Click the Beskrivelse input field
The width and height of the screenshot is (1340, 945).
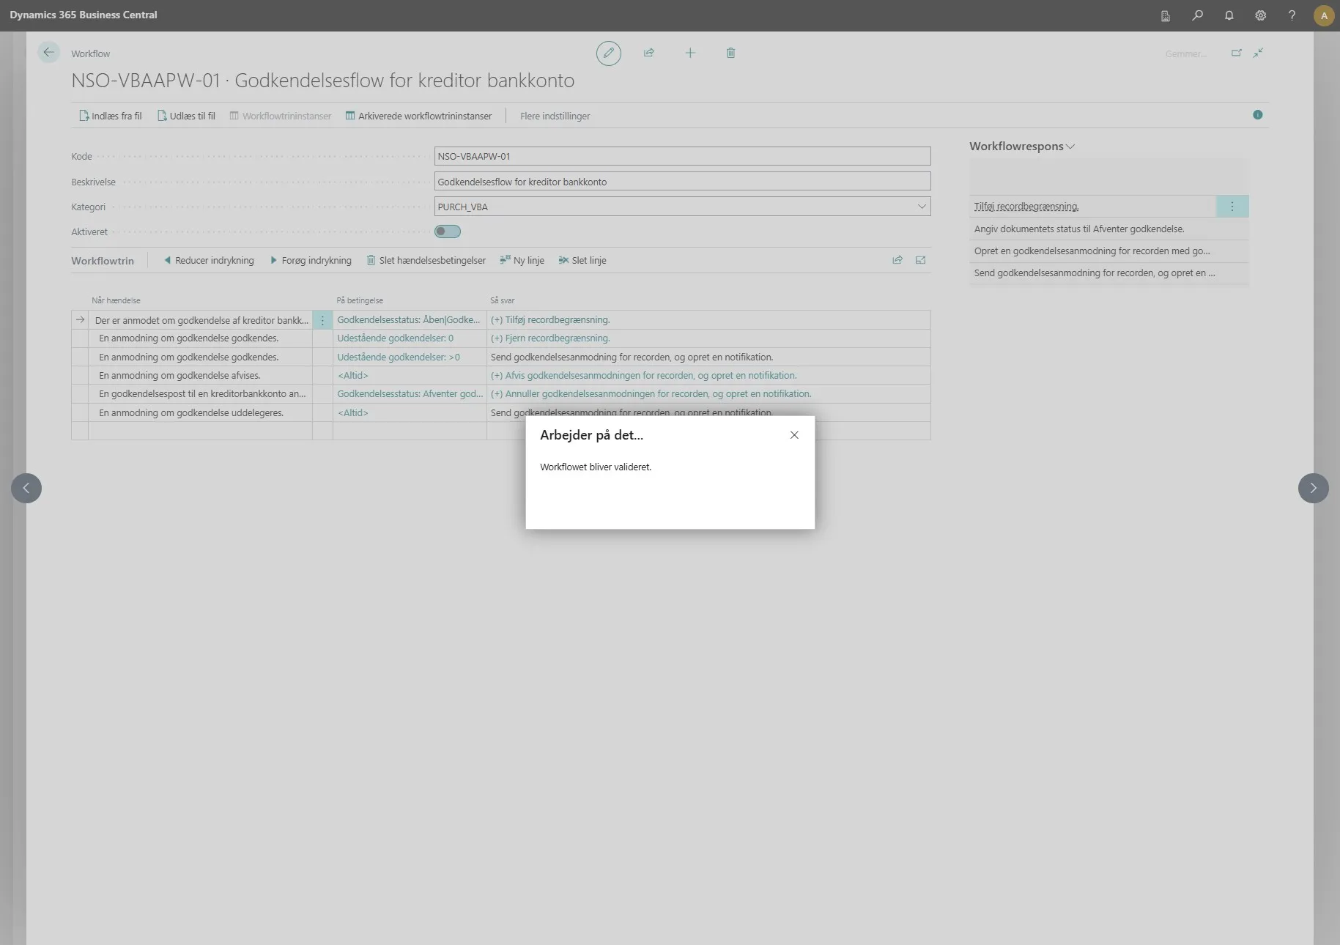(x=682, y=182)
